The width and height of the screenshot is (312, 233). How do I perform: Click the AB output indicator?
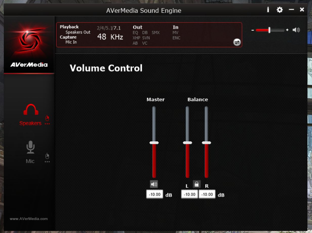click(135, 43)
